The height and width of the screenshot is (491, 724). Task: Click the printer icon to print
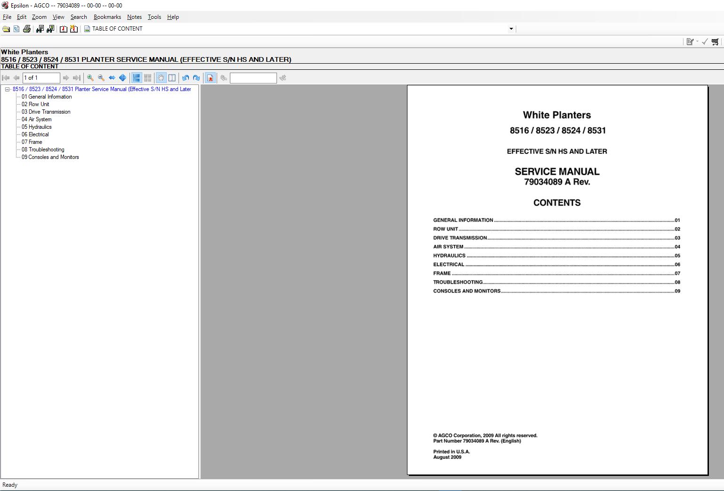coord(27,29)
